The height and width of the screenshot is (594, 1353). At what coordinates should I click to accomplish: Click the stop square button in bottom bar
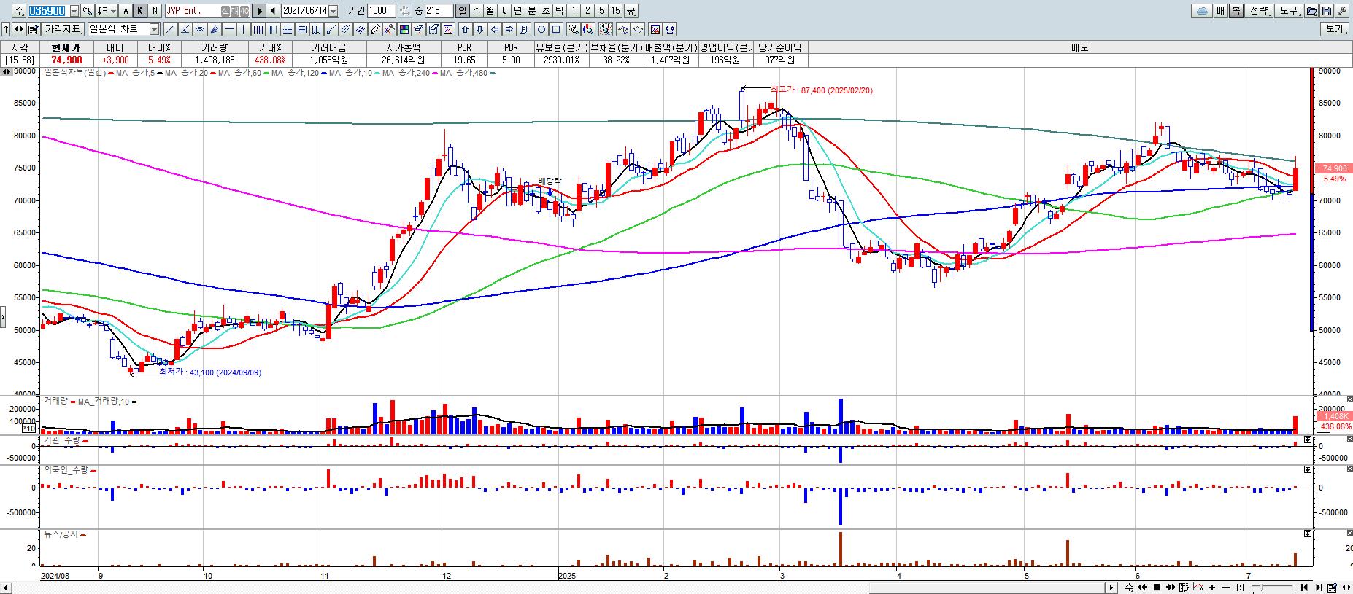tap(1157, 587)
